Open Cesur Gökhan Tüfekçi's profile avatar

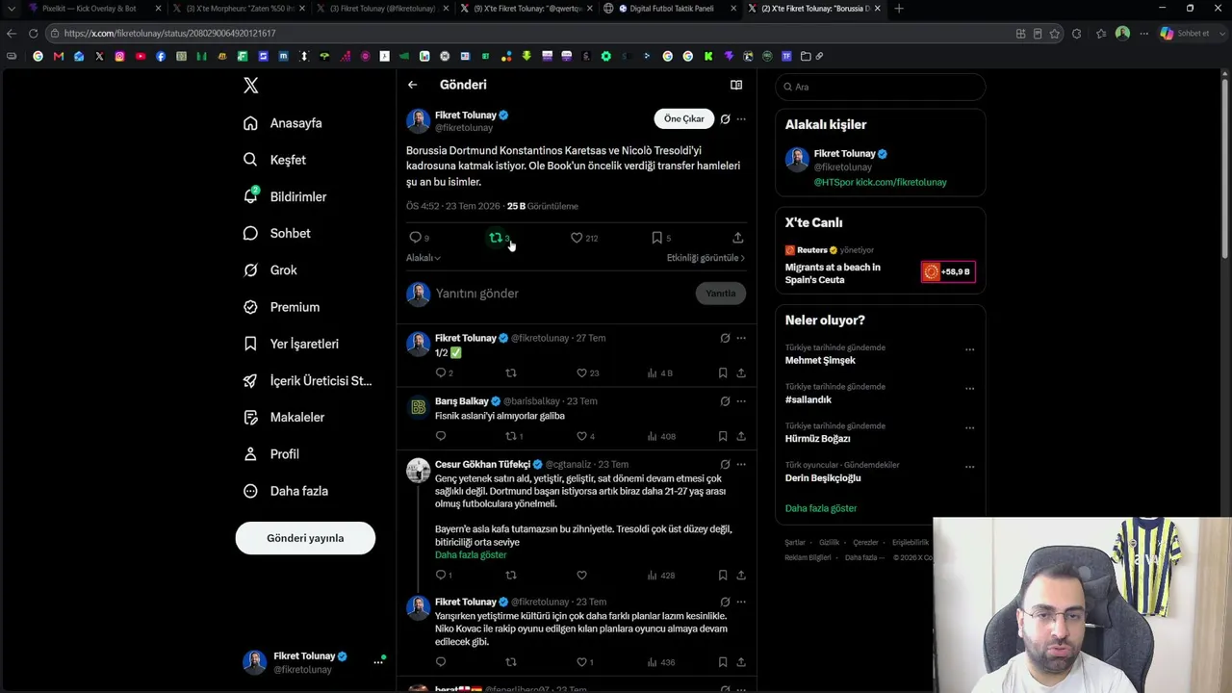(418, 470)
